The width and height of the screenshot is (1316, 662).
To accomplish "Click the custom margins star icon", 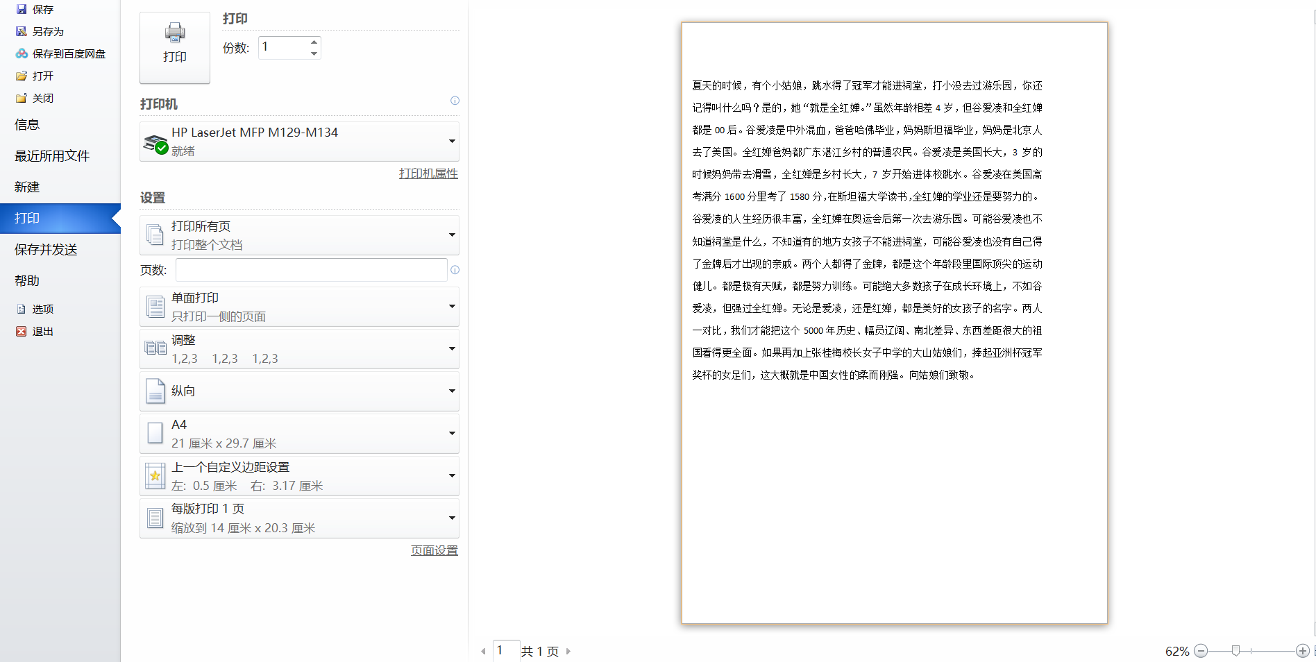I will pyautogui.click(x=155, y=476).
